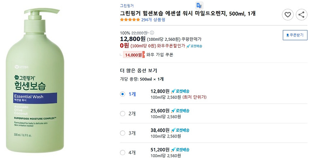Screen dimensions: 310x160
Task: Click the 38,400원 price for 3개
Action: 160,130
